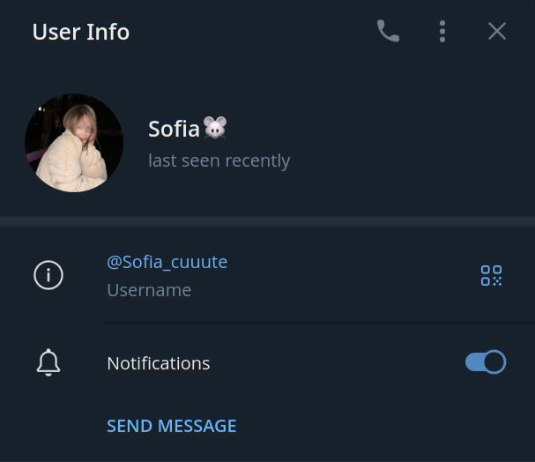535x462 pixels.
Task: Click the grey "Username" caption
Action: tap(149, 290)
